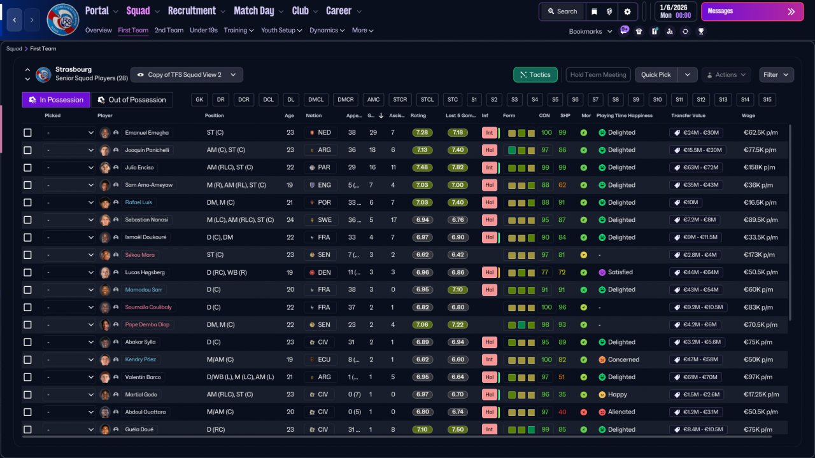The width and height of the screenshot is (815, 458).
Task: Switch to Out of Possession view
Action: click(132, 100)
